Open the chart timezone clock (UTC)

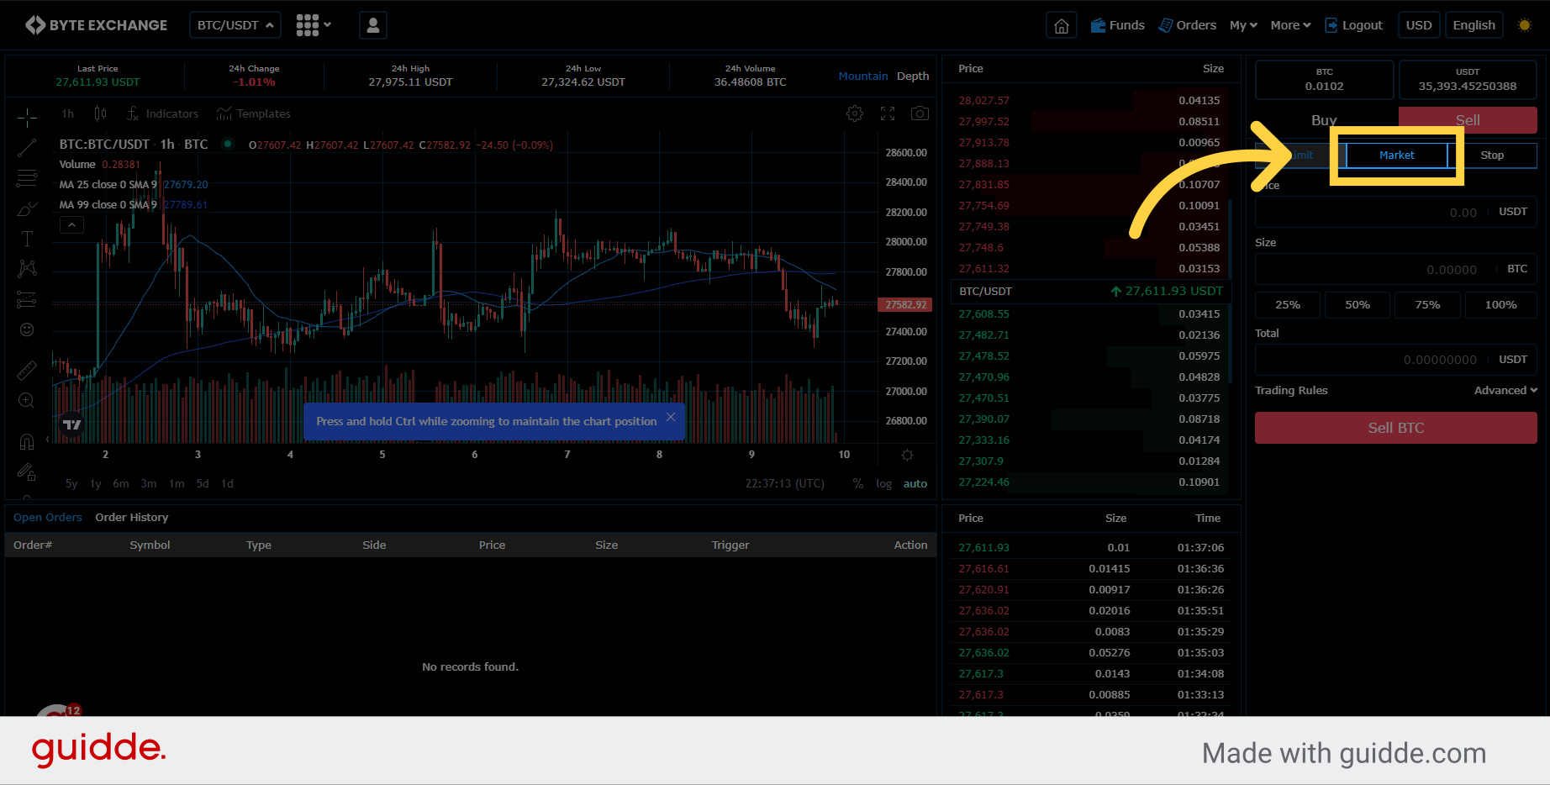click(x=784, y=483)
